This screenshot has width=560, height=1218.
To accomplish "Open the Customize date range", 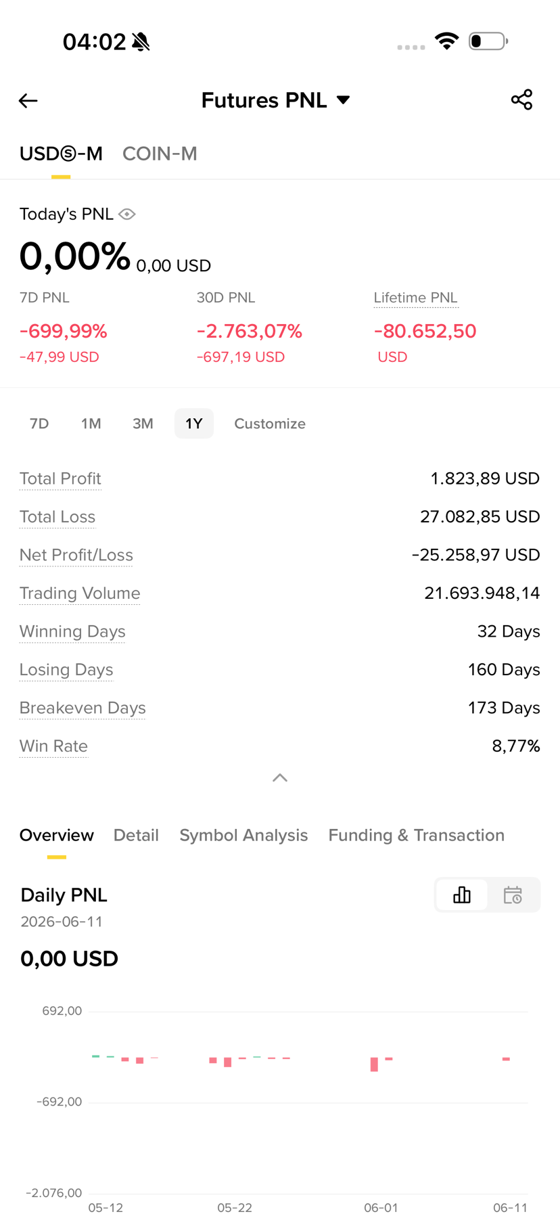I will (x=270, y=424).
